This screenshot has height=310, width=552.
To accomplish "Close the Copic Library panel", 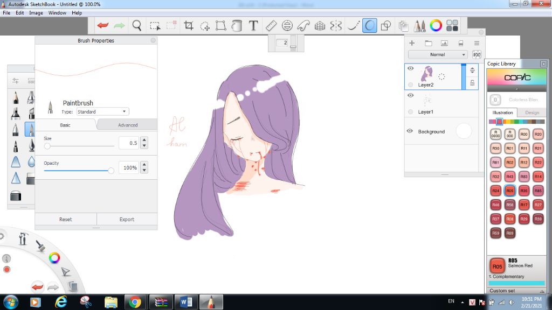I will 543,64.
